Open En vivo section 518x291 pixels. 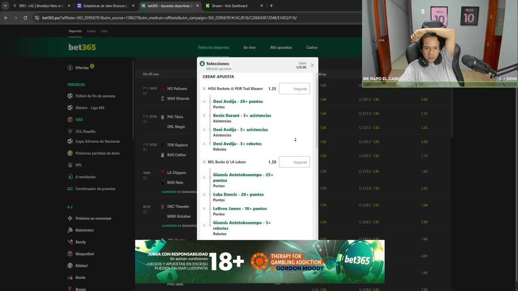click(249, 47)
